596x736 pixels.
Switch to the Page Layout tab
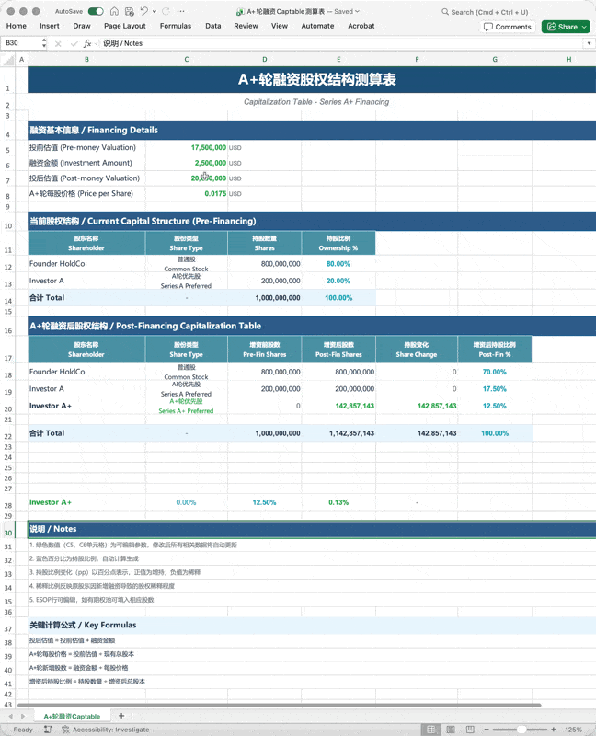click(125, 26)
